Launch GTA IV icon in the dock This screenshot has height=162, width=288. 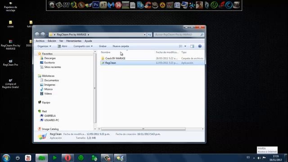(67, 5)
